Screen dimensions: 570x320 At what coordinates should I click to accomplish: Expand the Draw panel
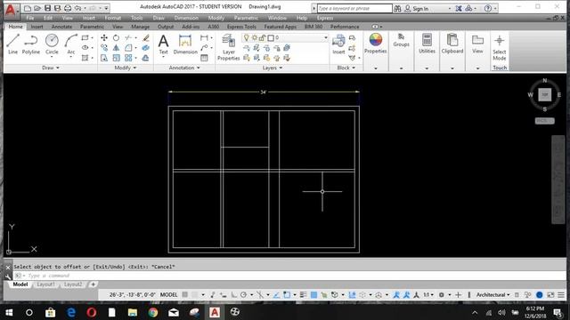point(51,68)
